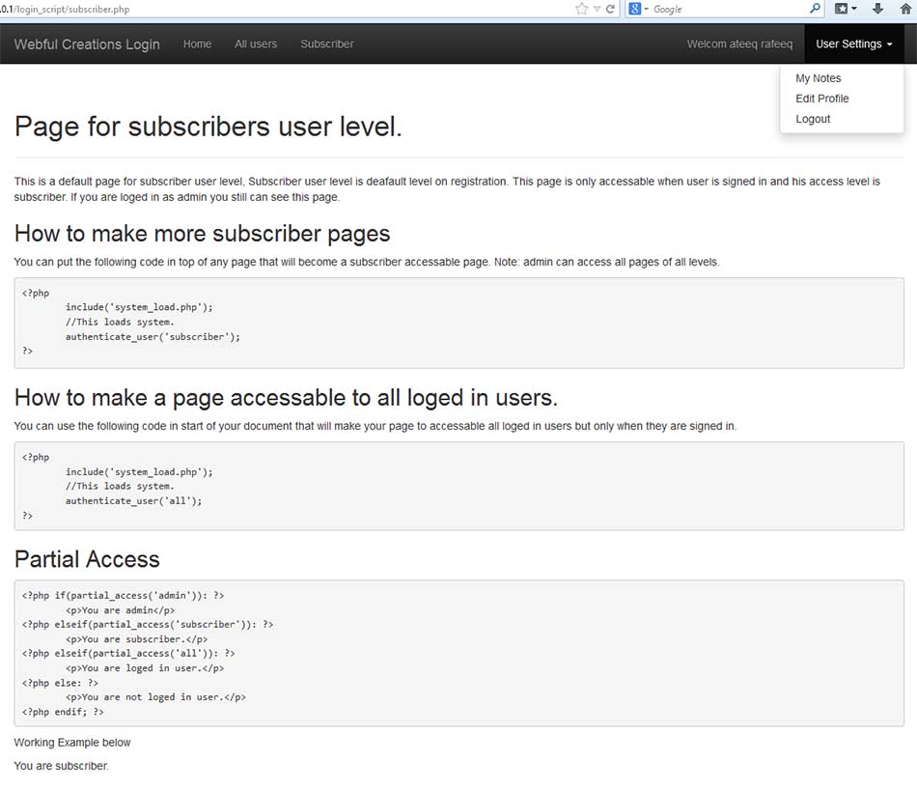Collapse the User Settings dropdown
This screenshot has width=917, height=790.
[x=853, y=43]
